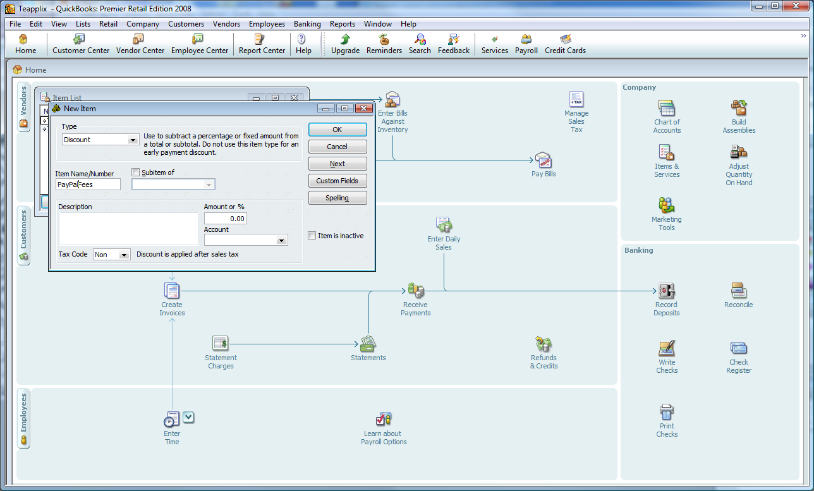Select the Employees side tab
Viewport: 814px width, 491px height.
tap(24, 419)
